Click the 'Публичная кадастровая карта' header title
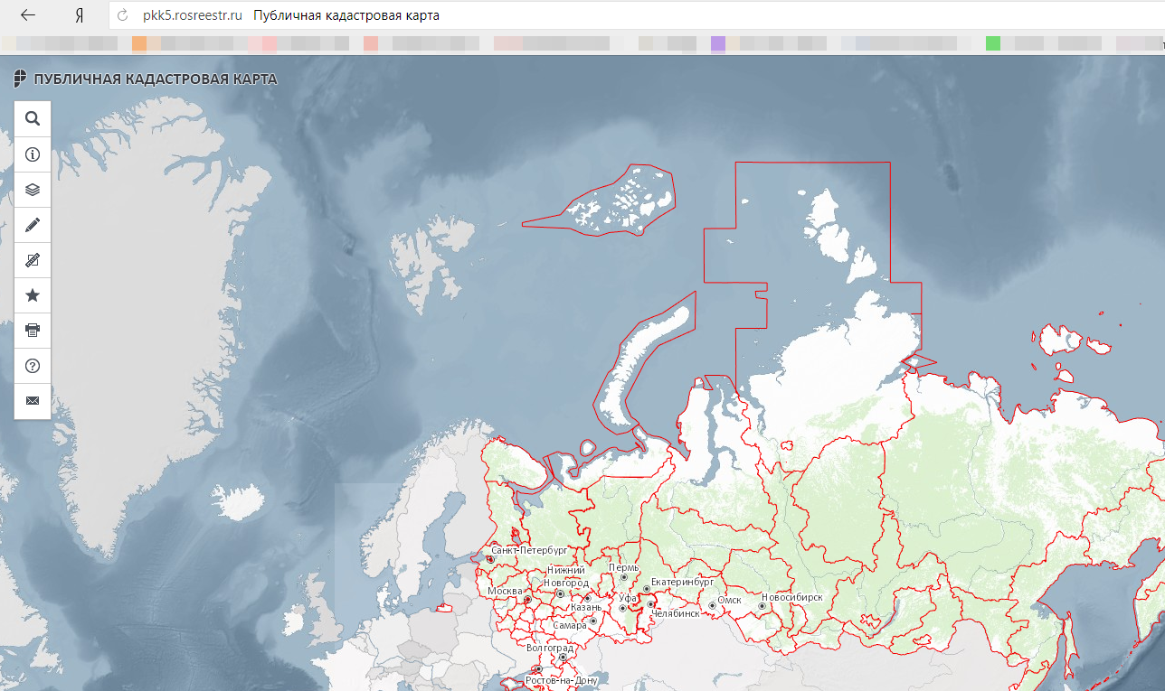This screenshot has height=691, width=1165. click(155, 79)
